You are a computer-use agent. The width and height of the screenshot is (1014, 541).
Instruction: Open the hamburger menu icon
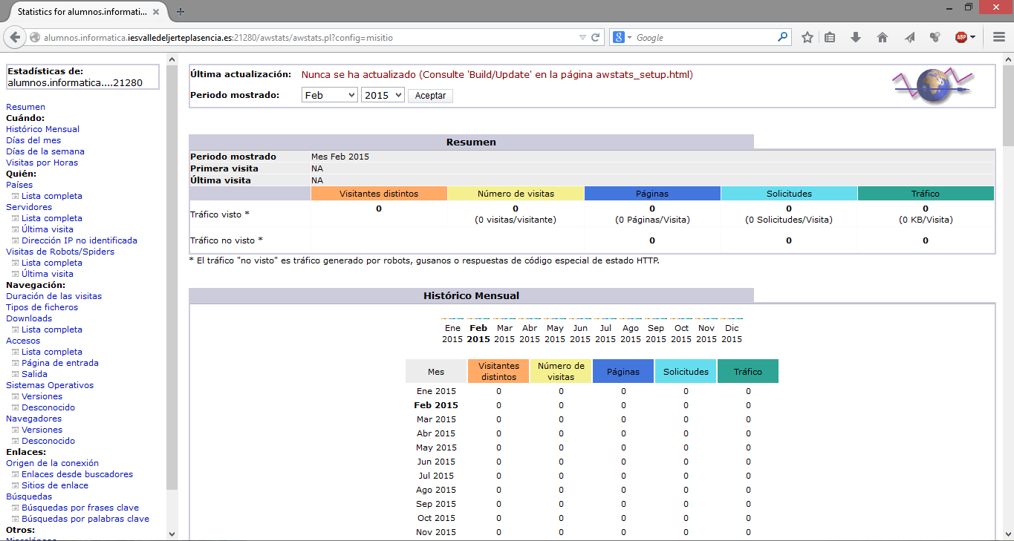coord(999,37)
